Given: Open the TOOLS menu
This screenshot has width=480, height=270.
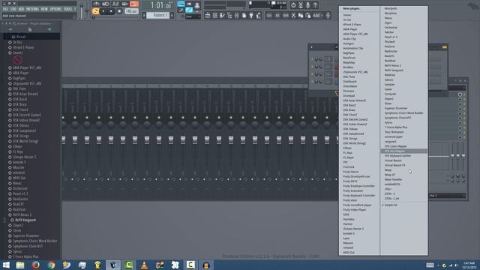Looking at the screenshot, I should 67,9.
